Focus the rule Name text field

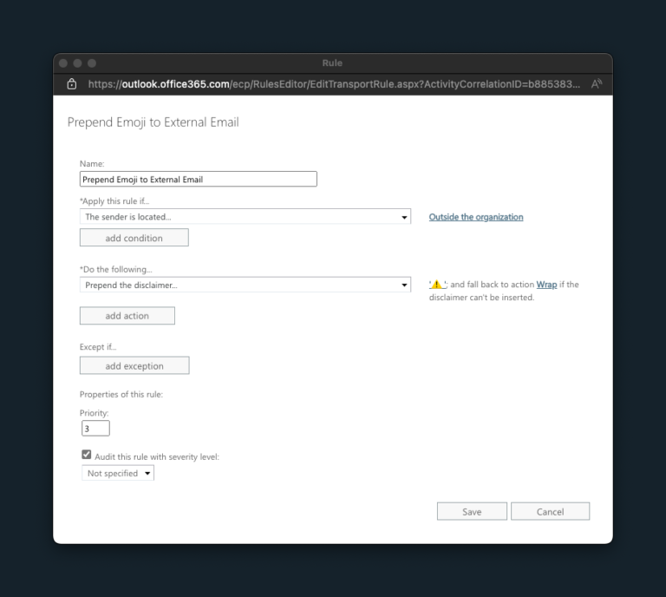[x=199, y=179]
